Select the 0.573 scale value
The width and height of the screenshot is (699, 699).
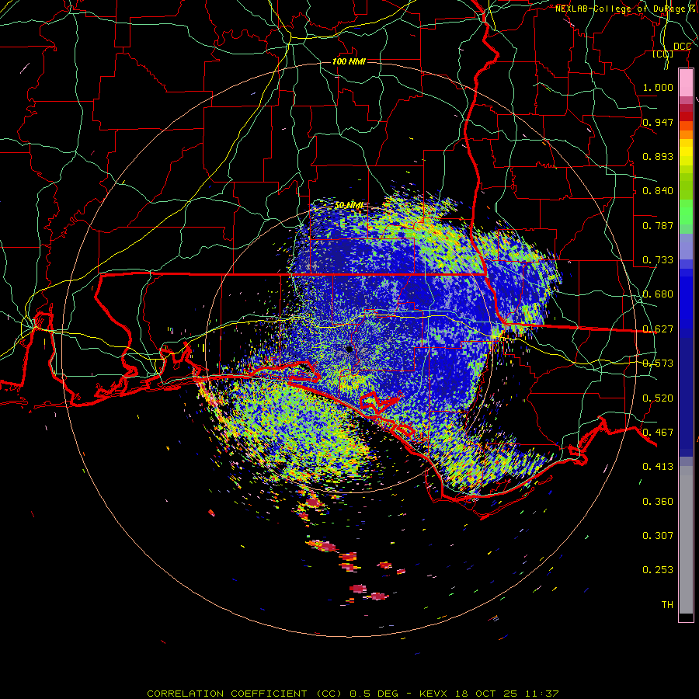[658, 363]
